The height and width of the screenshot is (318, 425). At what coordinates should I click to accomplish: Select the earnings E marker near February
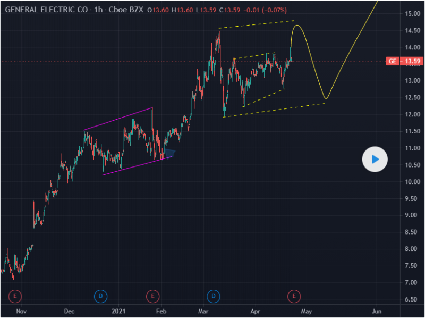152,295
